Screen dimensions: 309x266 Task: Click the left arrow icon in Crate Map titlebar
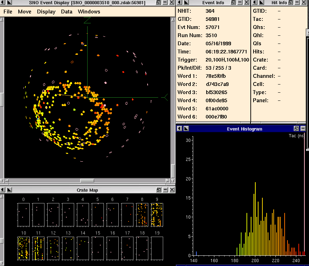pos(3,190)
